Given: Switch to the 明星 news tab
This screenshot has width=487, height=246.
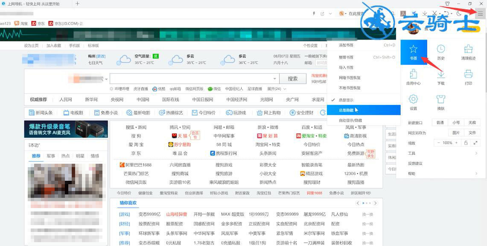Looking at the screenshot, I should click(80, 156).
